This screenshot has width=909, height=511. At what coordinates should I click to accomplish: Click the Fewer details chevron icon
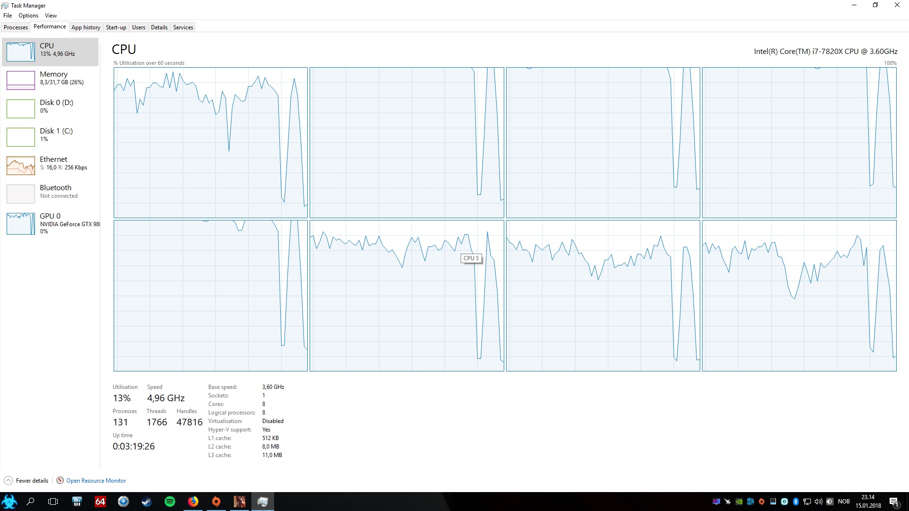[8, 481]
